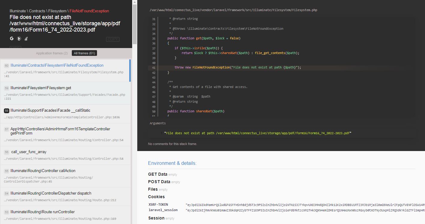Screen dimensions: 425x224
Task: Click code line 38 with file_get_contents
Action: (241, 53)
